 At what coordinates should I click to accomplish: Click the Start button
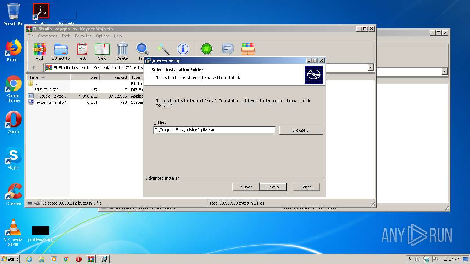10,259
